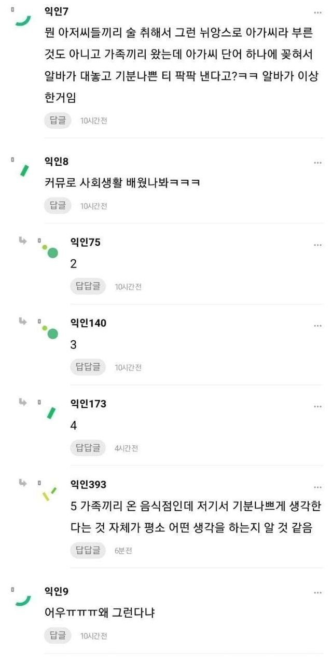
Task: Open three-dot menu on 익인173's reply
Action: pos(317,406)
